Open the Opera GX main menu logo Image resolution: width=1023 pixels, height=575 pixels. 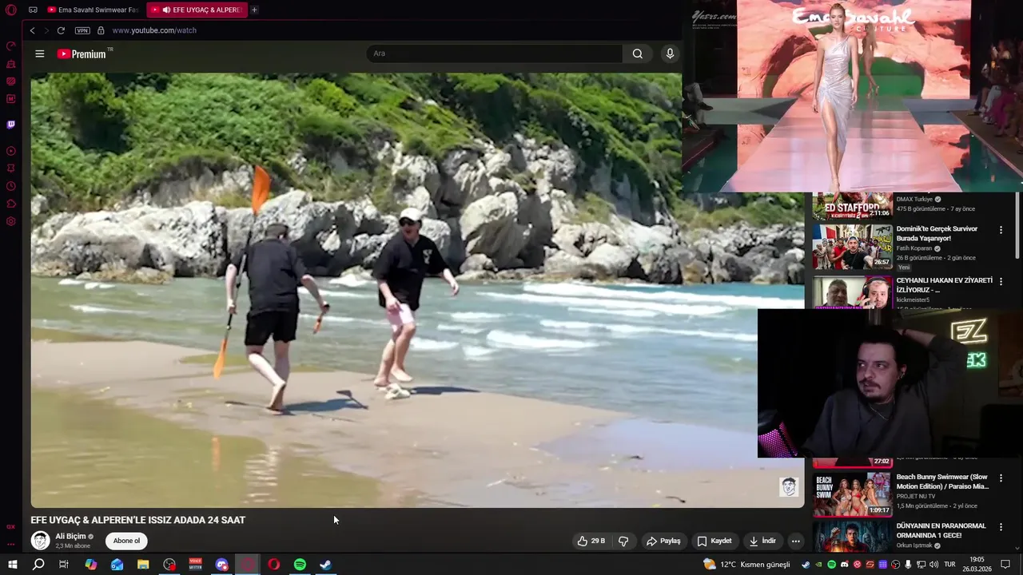click(11, 10)
